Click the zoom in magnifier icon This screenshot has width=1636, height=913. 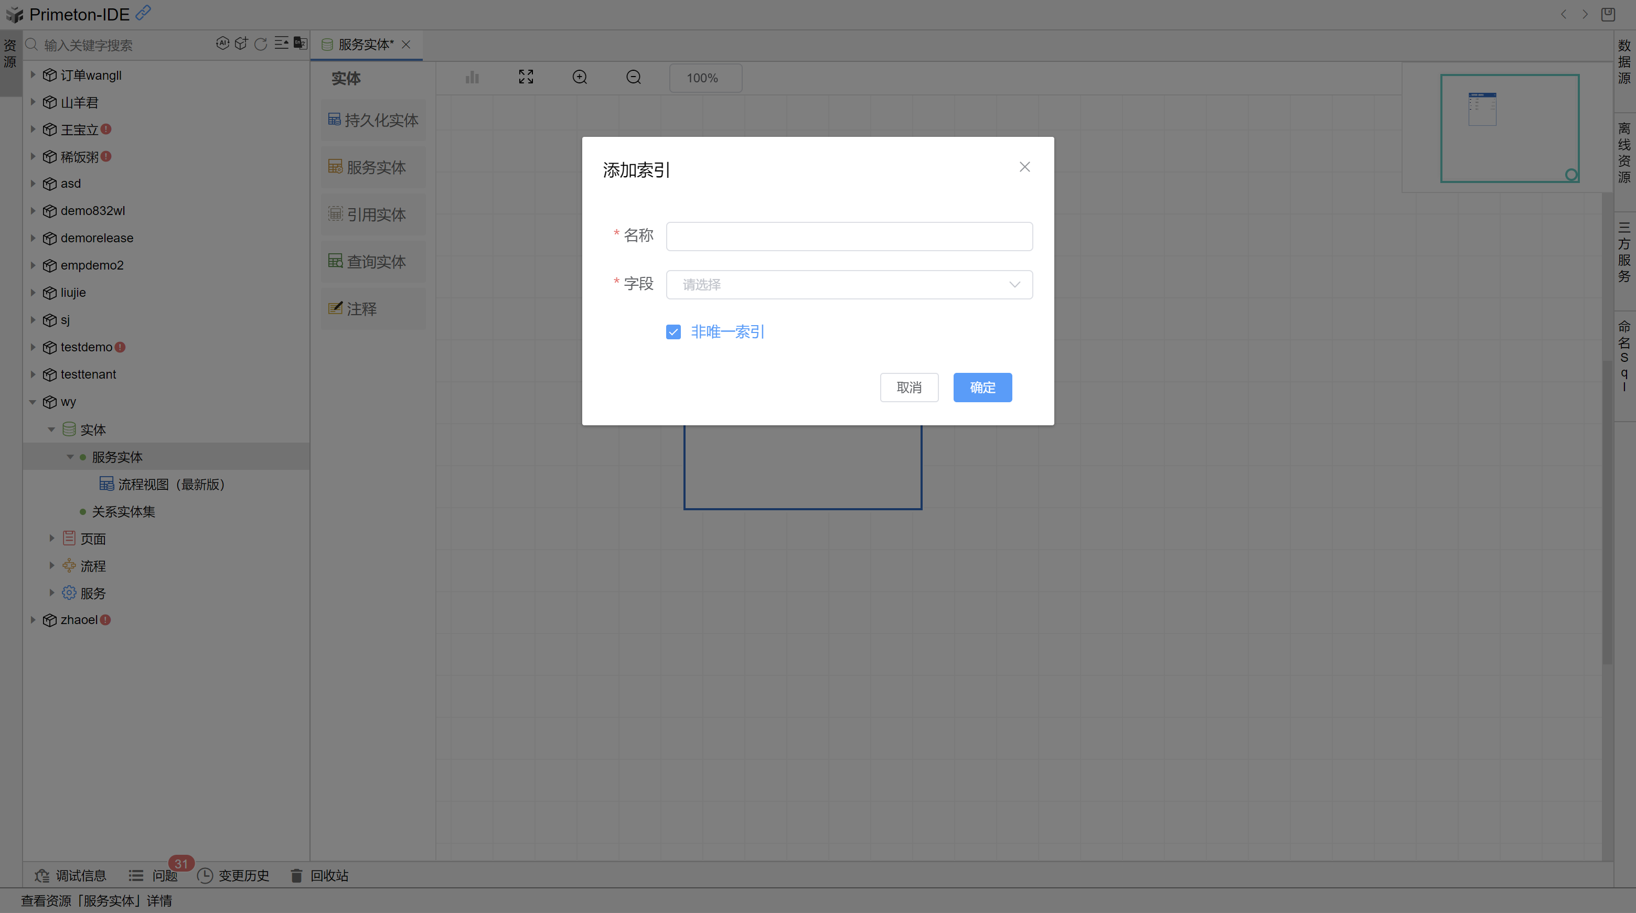point(579,78)
